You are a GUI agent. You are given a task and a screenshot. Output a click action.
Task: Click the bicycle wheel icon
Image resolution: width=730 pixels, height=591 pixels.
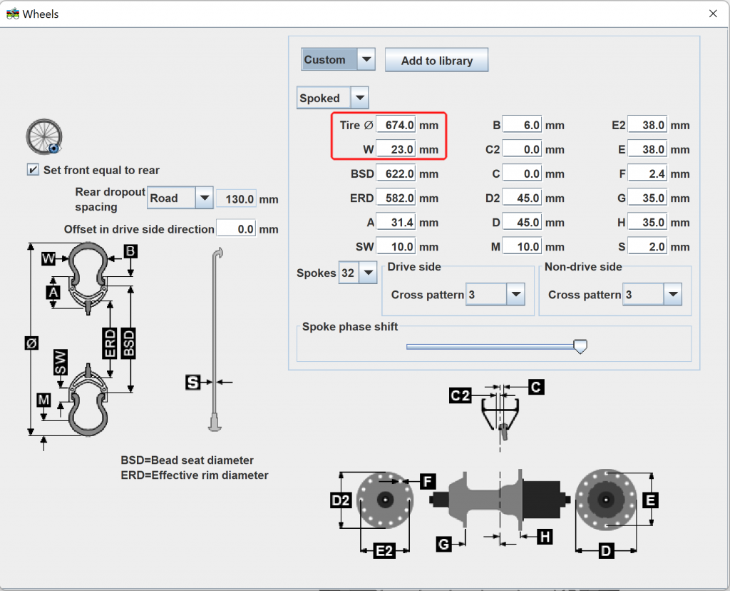(x=44, y=136)
